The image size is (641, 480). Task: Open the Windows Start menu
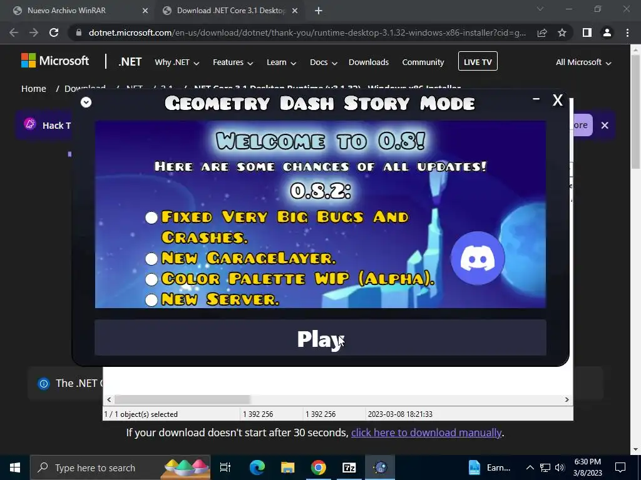(15, 467)
